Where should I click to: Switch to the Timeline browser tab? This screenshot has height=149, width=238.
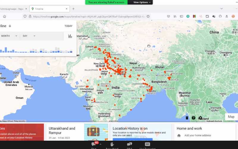49,9
